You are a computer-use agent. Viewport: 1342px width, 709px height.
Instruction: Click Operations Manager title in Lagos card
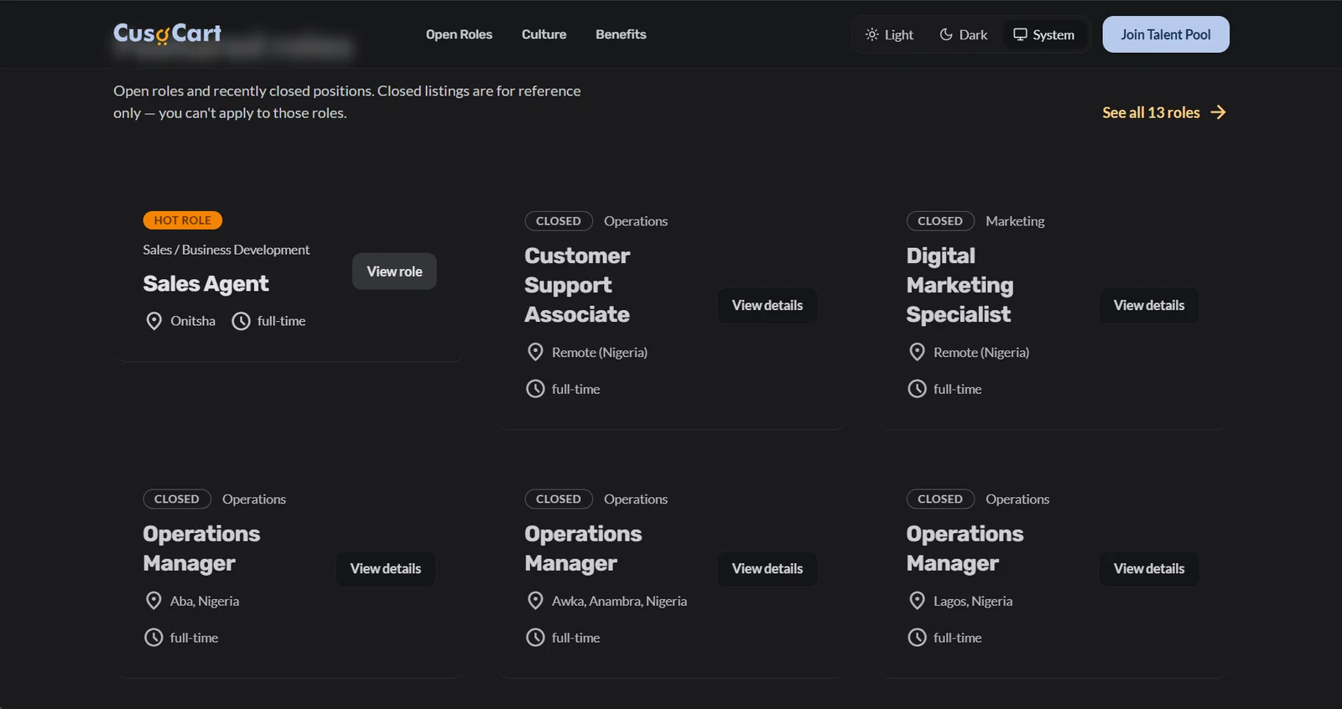(x=965, y=549)
